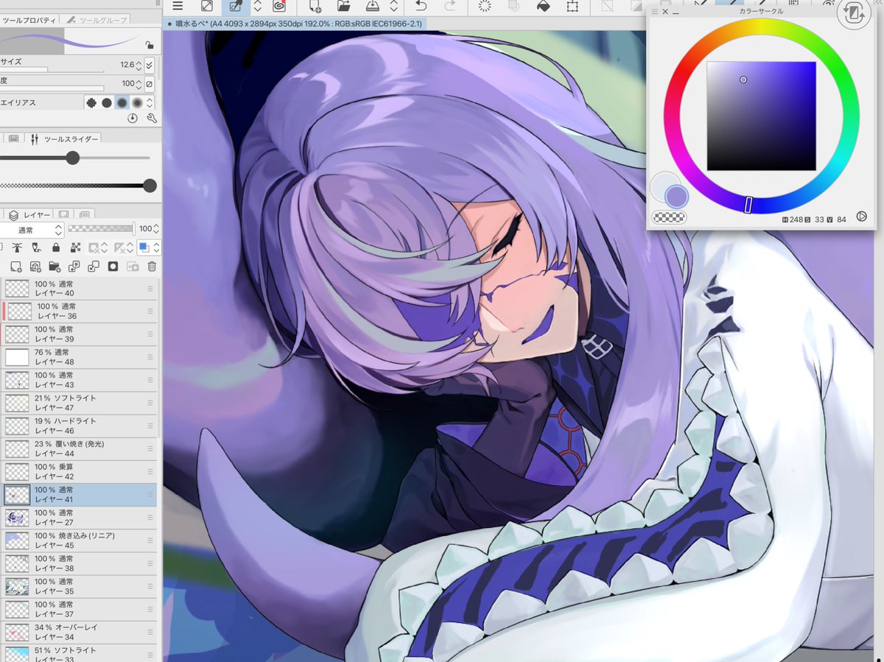Click the brush size tool slider handle
The height and width of the screenshot is (662, 884).
click(x=72, y=158)
